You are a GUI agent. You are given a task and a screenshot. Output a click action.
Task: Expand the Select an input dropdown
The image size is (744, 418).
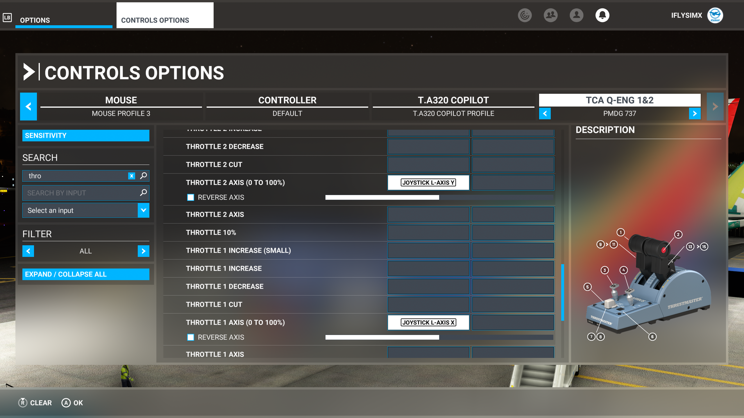(144, 210)
